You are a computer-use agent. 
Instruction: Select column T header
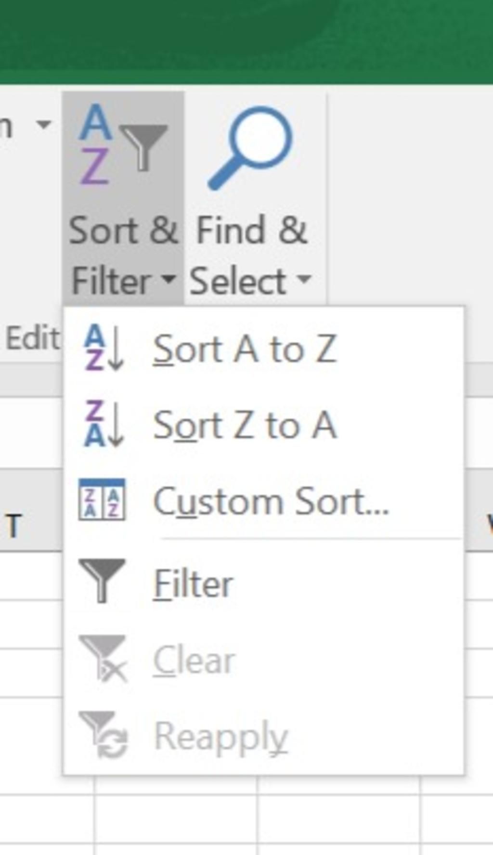click(x=14, y=526)
